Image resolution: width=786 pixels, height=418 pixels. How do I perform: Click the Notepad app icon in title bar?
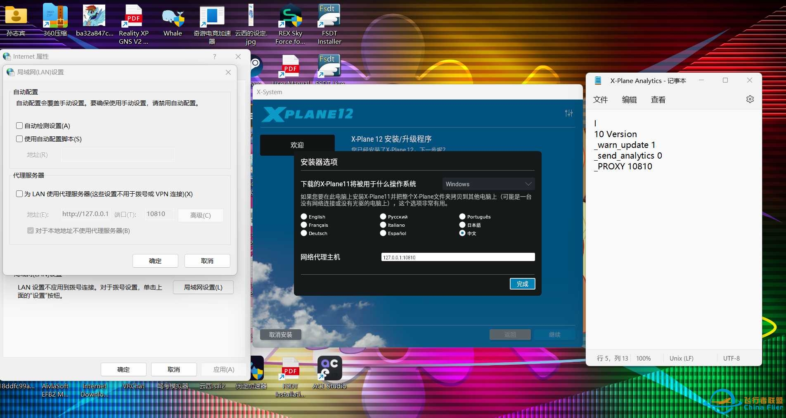(598, 81)
